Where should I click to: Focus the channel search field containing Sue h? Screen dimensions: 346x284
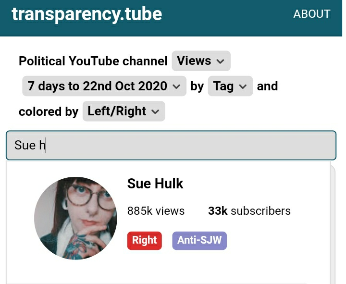point(171,145)
